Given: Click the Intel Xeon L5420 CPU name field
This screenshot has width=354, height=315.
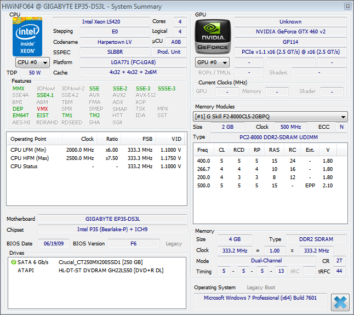Looking at the screenshot, I should click(x=101, y=22).
